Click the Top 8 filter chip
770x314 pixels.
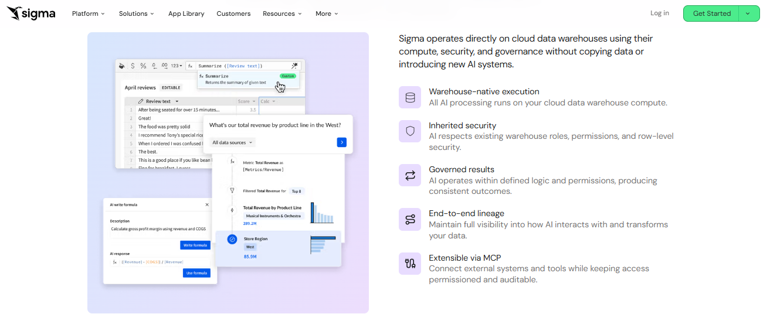click(x=297, y=191)
